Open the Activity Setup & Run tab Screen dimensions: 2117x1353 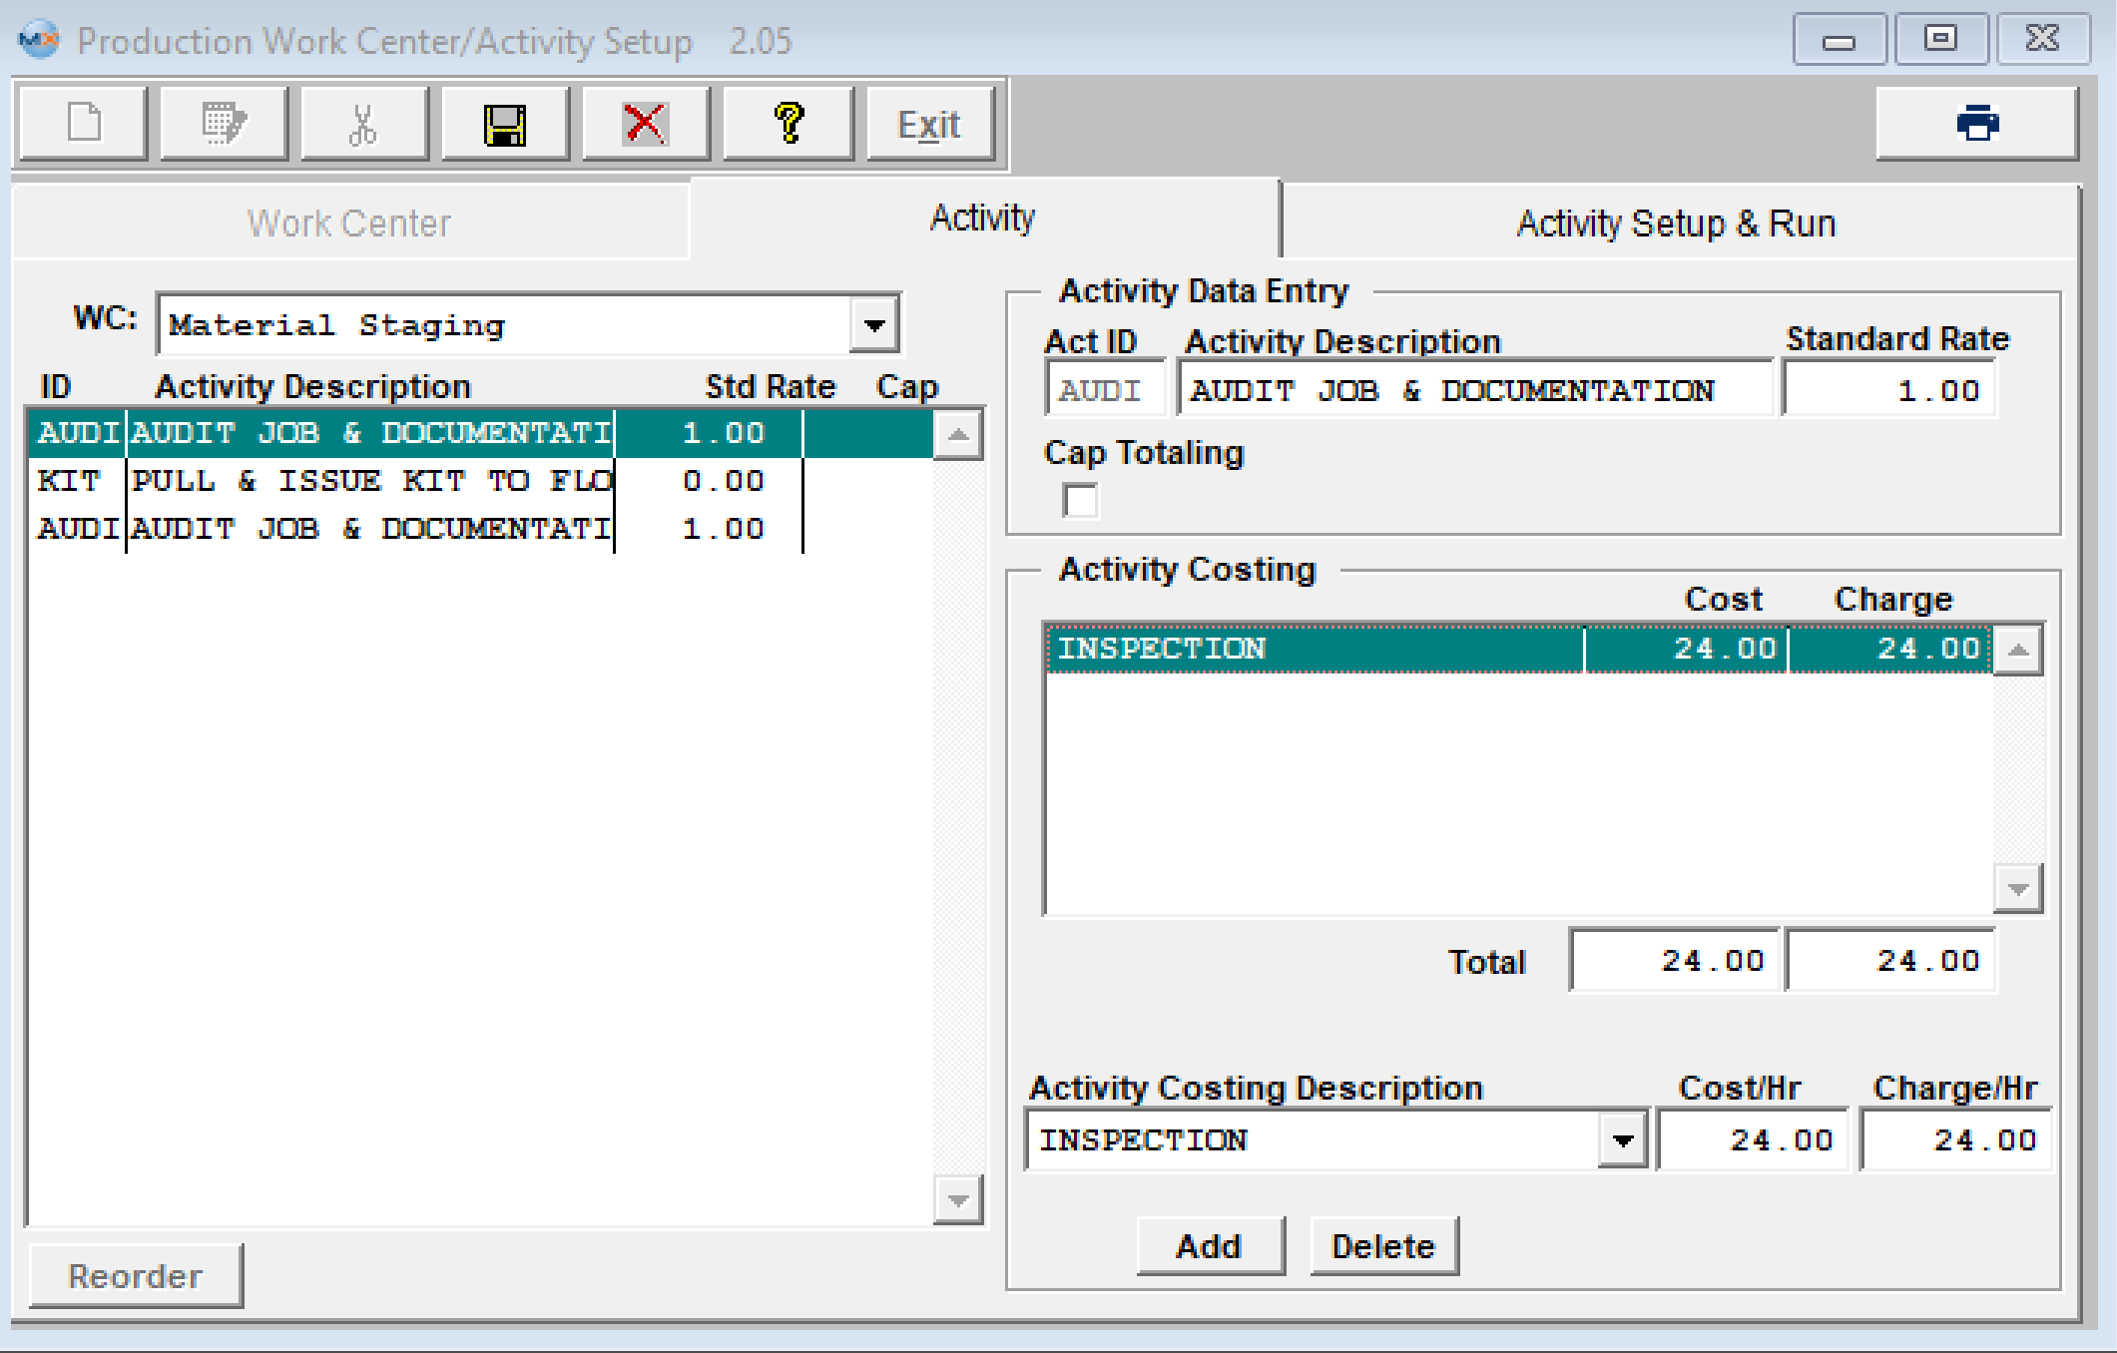point(1675,223)
